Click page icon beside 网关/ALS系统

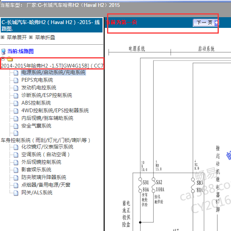16,193
